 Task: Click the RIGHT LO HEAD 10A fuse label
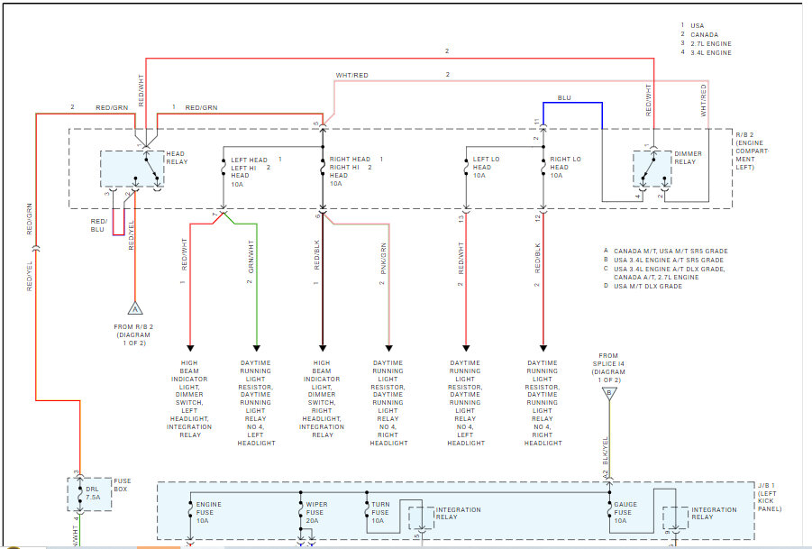pyautogui.click(x=565, y=167)
